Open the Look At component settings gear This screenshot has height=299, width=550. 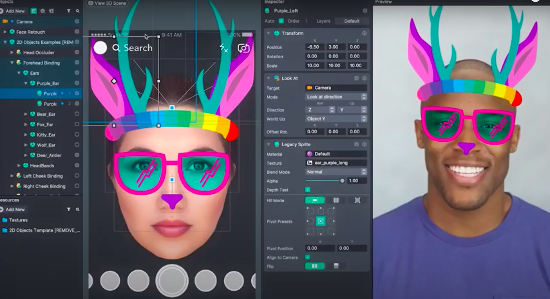[364, 78]
